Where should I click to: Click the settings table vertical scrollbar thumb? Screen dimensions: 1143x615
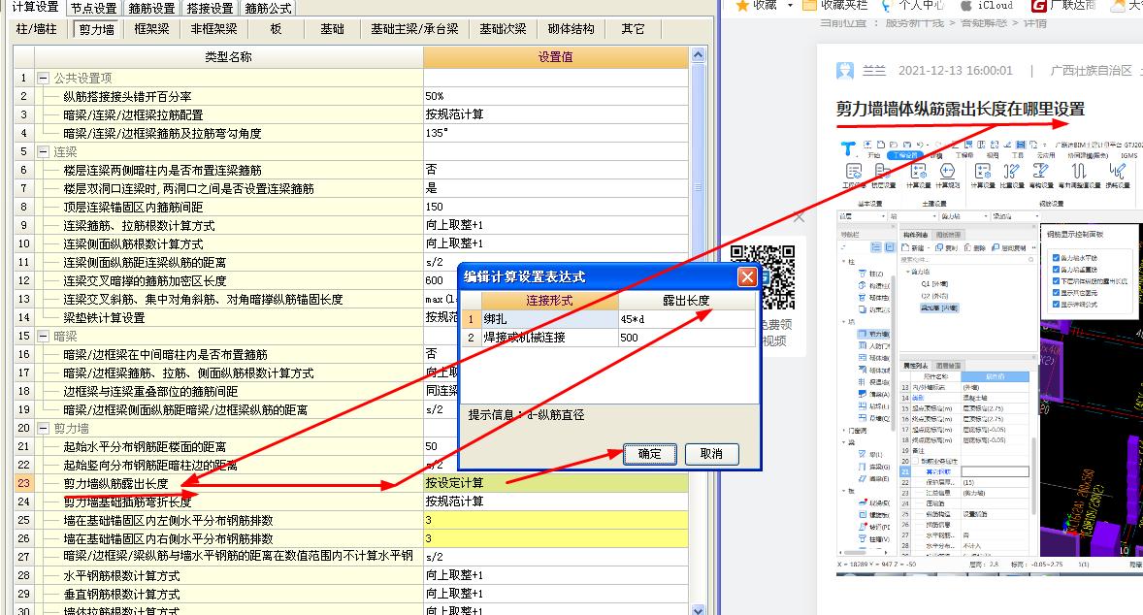(x=698, y=186)
